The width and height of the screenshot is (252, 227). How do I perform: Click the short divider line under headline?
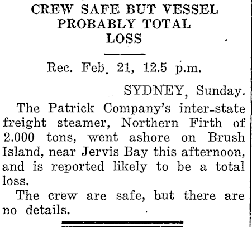[x=125, y=54]
